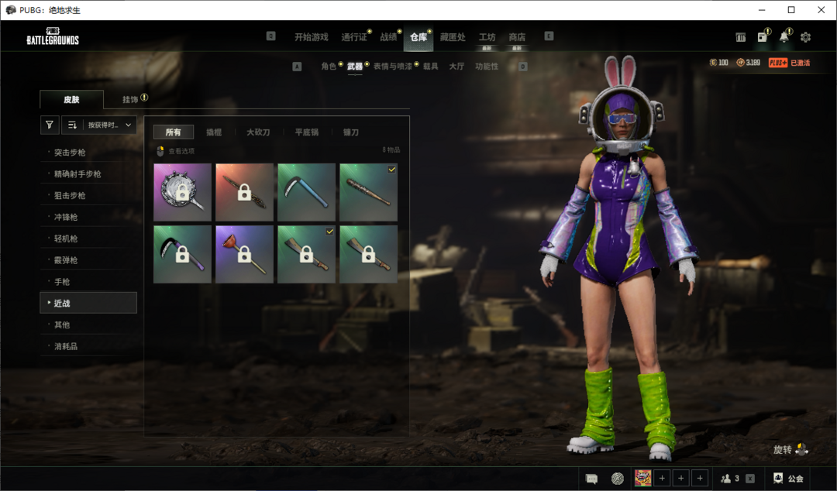Switch to the 镰刀 filter tab
Viewport: 837px width, 491px height.
click(351, 132)
